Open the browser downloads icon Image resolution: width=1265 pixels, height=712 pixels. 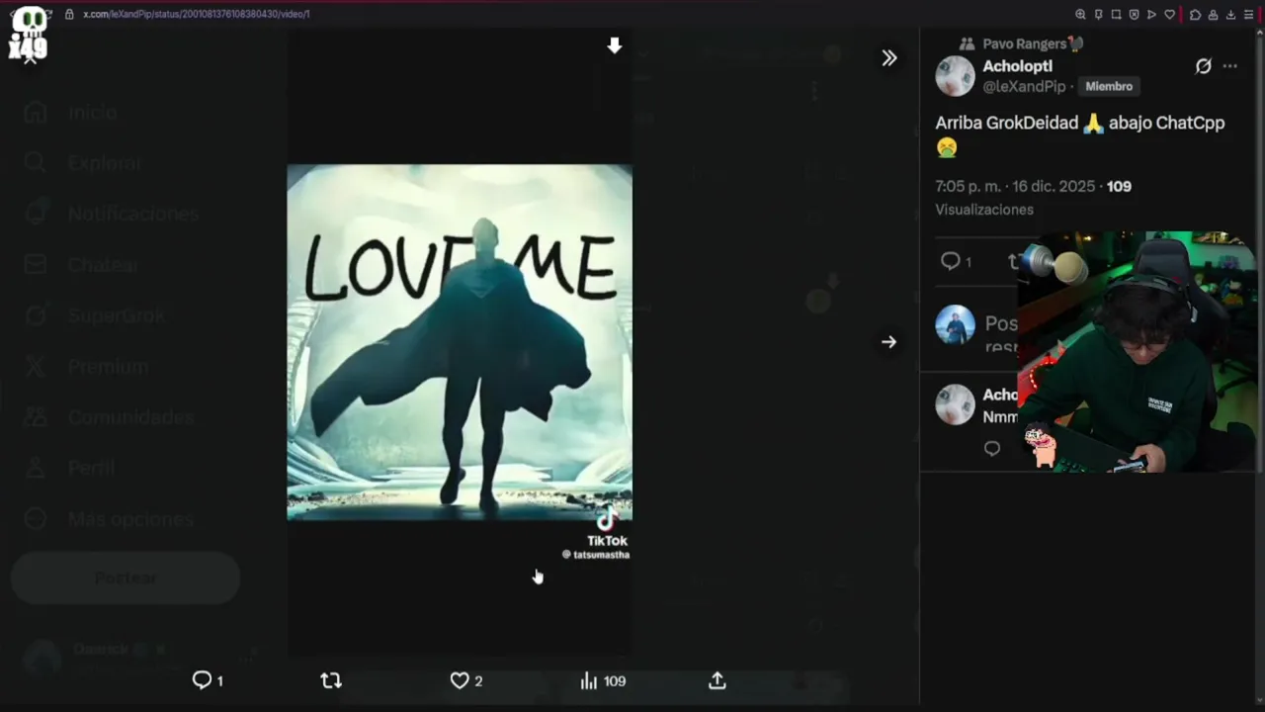point(1230,15)
